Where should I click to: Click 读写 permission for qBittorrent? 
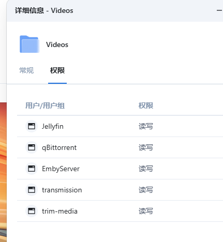click(146, 147)
